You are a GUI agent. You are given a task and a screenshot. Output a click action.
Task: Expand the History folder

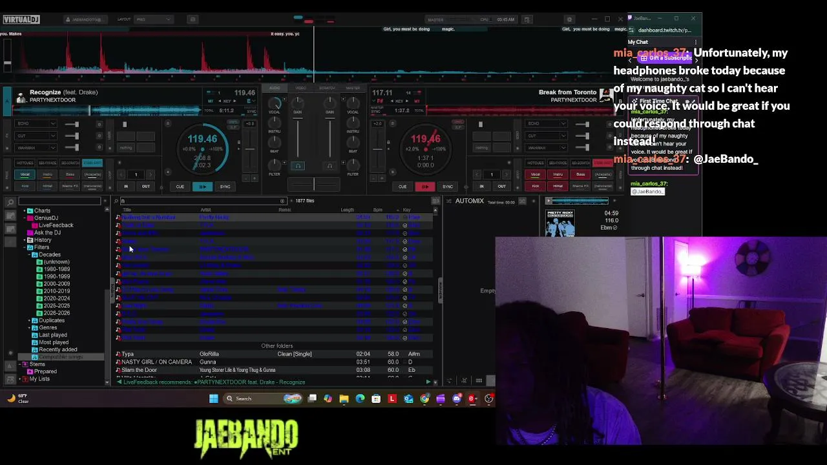pos(25,240)
